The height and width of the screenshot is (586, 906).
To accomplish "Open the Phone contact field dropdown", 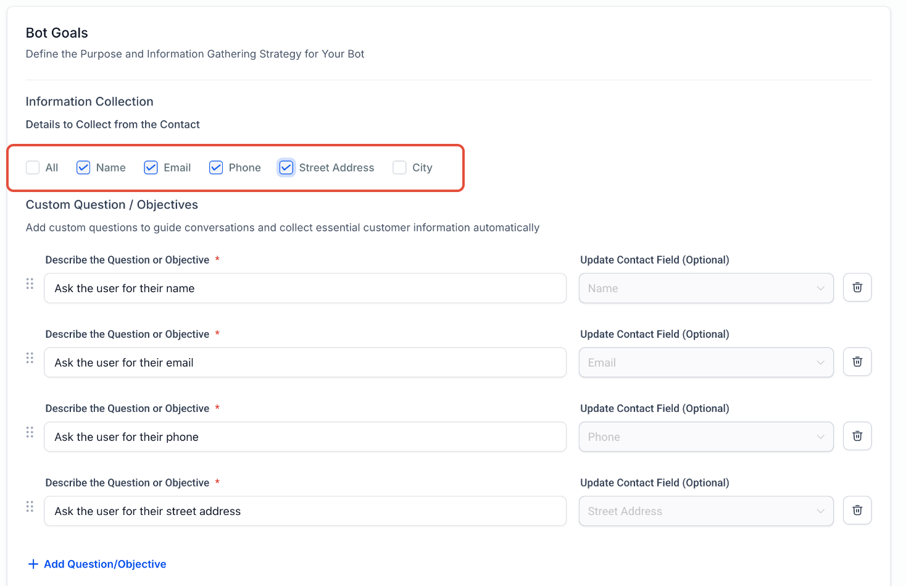I will tap(706, 437).
